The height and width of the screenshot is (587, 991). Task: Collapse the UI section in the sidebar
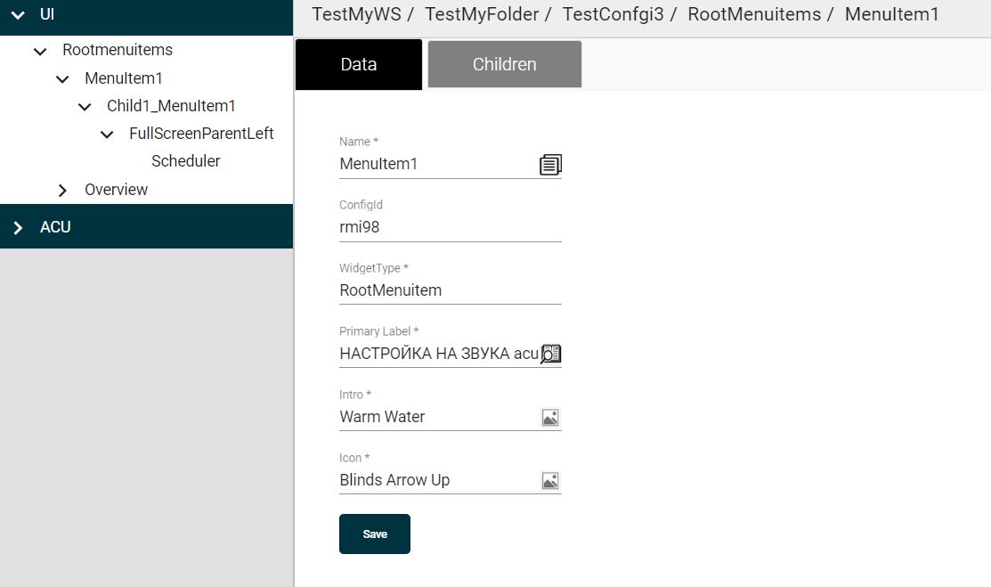point(17,15)
